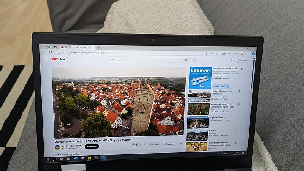This screenshot has height=171, width=304.
Task: Open the notification center icon in system tray
Action: 243,154
